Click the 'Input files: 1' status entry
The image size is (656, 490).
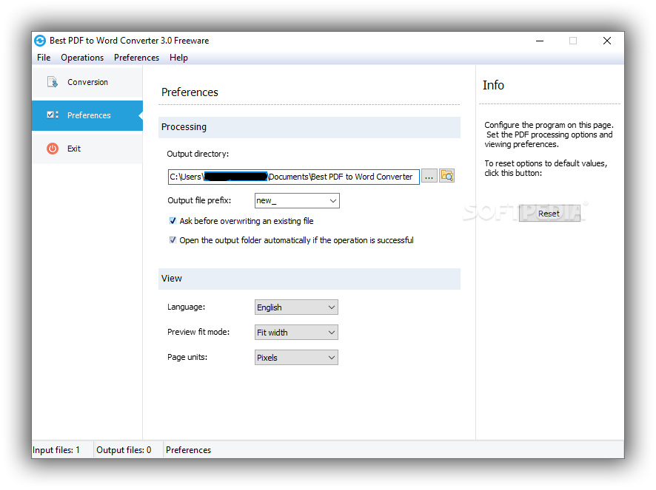pyautogui.click(x=56, y=450)
